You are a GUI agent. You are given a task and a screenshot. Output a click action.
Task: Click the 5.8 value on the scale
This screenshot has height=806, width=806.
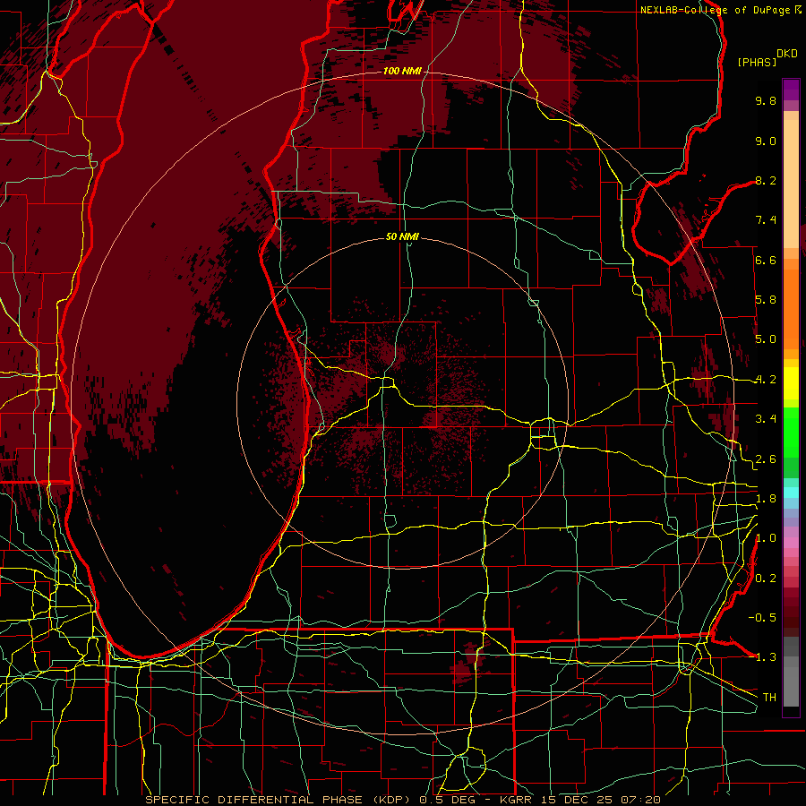click(766, 300)
